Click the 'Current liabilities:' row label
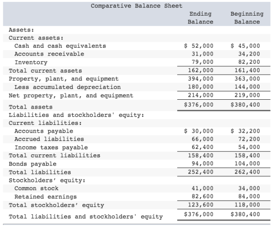 pos(45,123)
